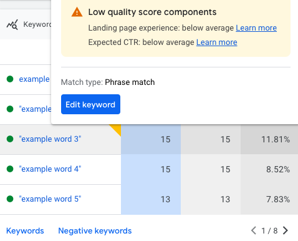Open Learn more for landing page experience
The width and height of the screenshot is (298, 241).
click(256, 28)
